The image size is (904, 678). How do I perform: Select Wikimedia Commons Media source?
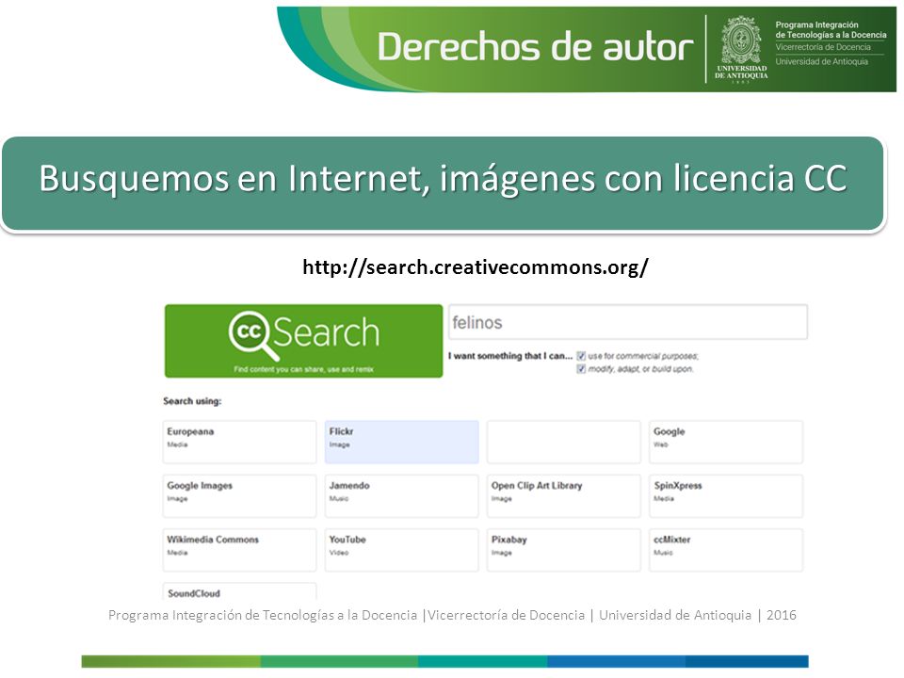[x=240, y=551]
